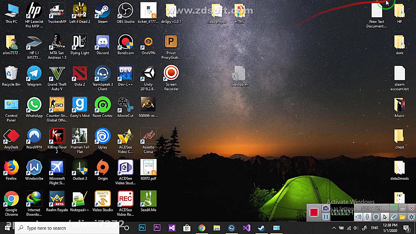Open OBS Studio from the desktop
Viewport: 416px width, 234px height.
pyautogui.click(x=125, y=13)
